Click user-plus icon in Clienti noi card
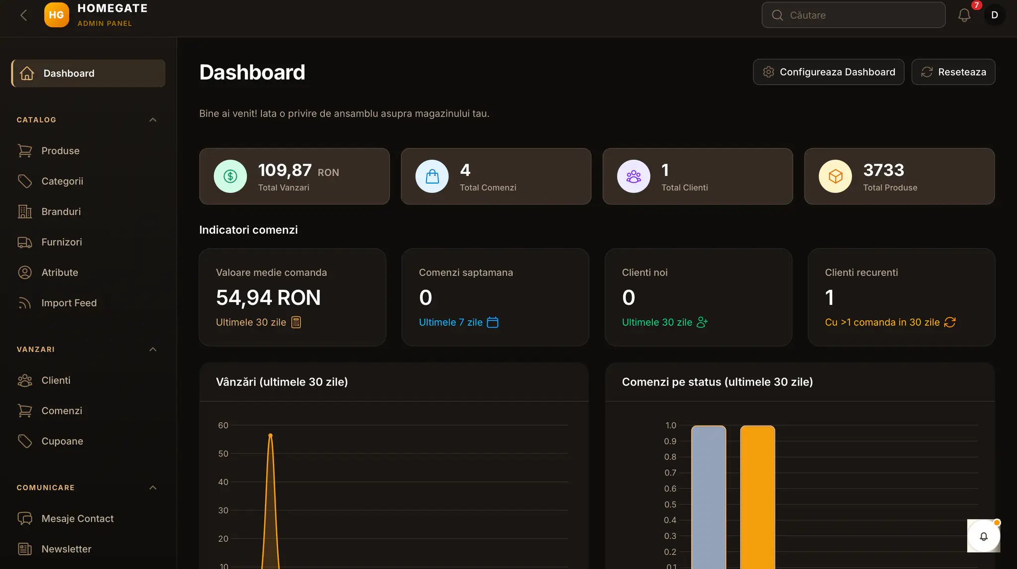 (x=702, y=322)
